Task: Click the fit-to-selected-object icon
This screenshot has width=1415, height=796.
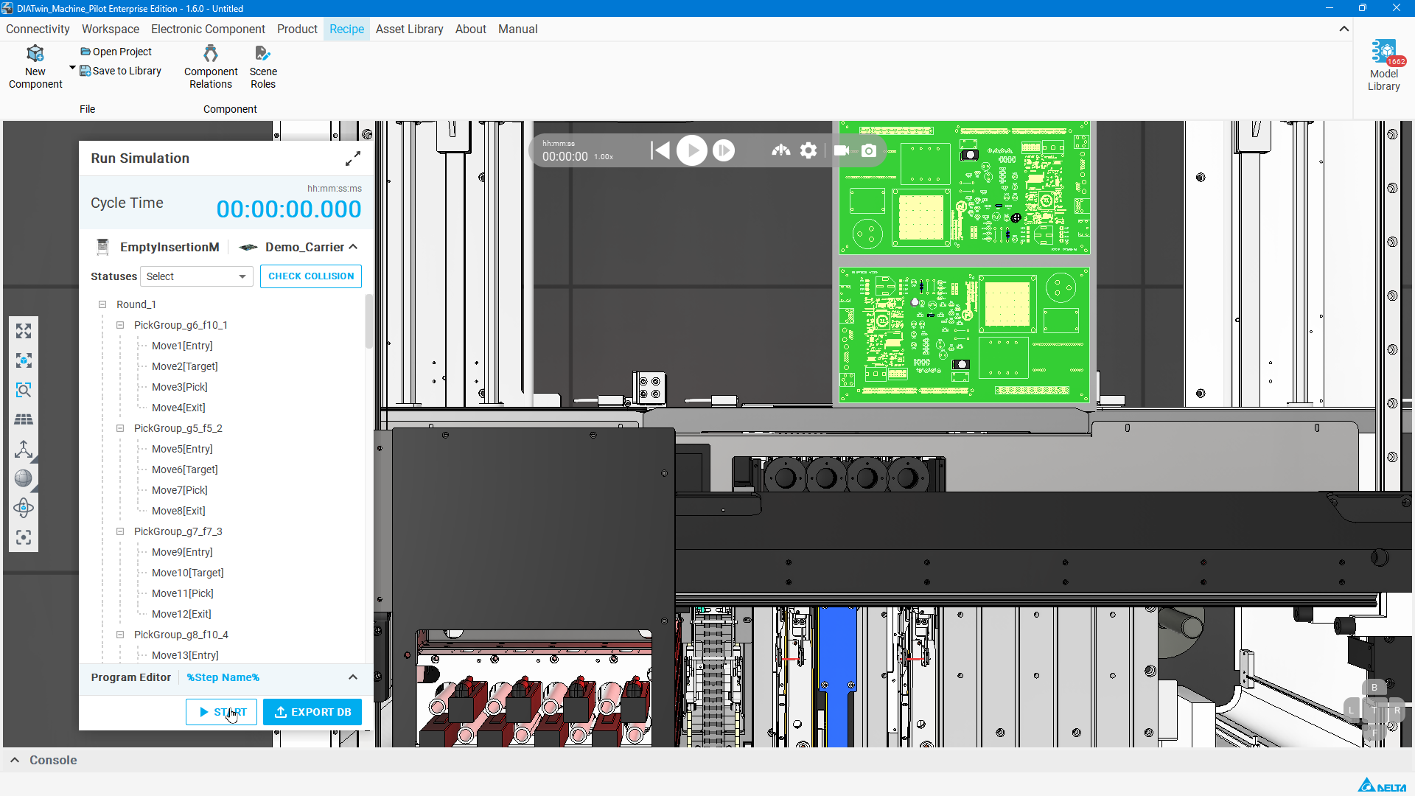Action: [24, 360]
